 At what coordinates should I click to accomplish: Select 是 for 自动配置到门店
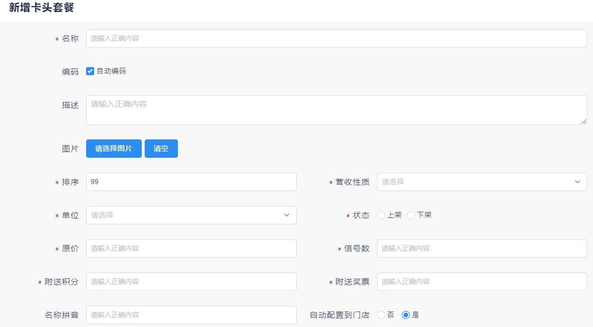coord(406,315)
